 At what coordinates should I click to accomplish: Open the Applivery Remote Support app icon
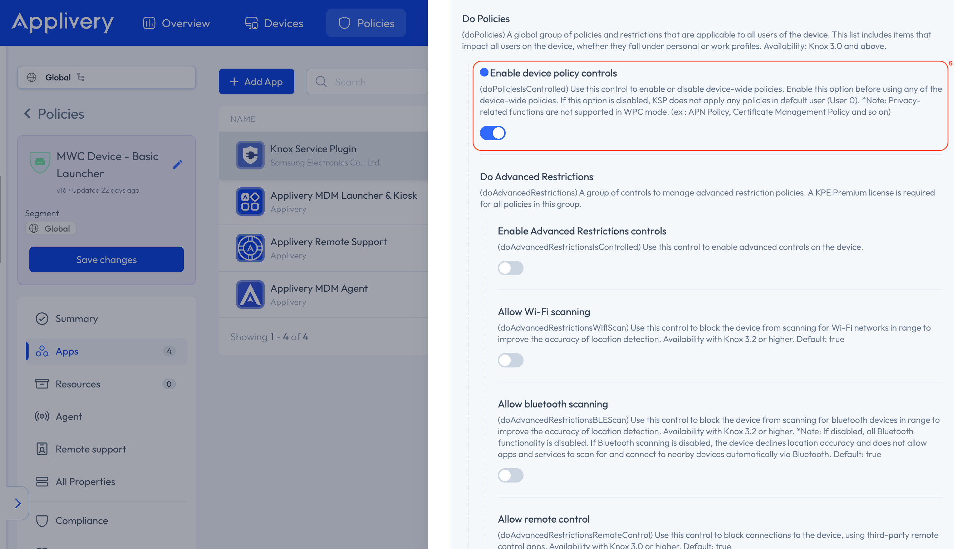click(250, 248)
